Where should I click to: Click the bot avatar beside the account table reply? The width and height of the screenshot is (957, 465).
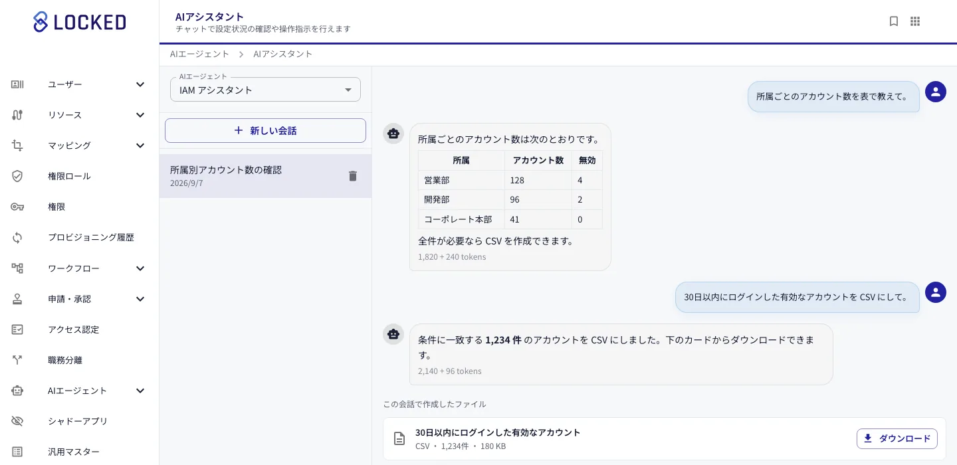[393, 134]
